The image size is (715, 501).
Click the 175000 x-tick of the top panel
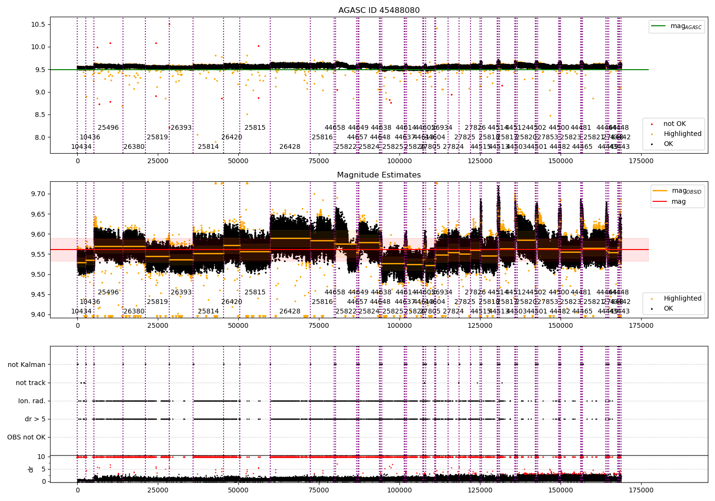coord(641,161)
